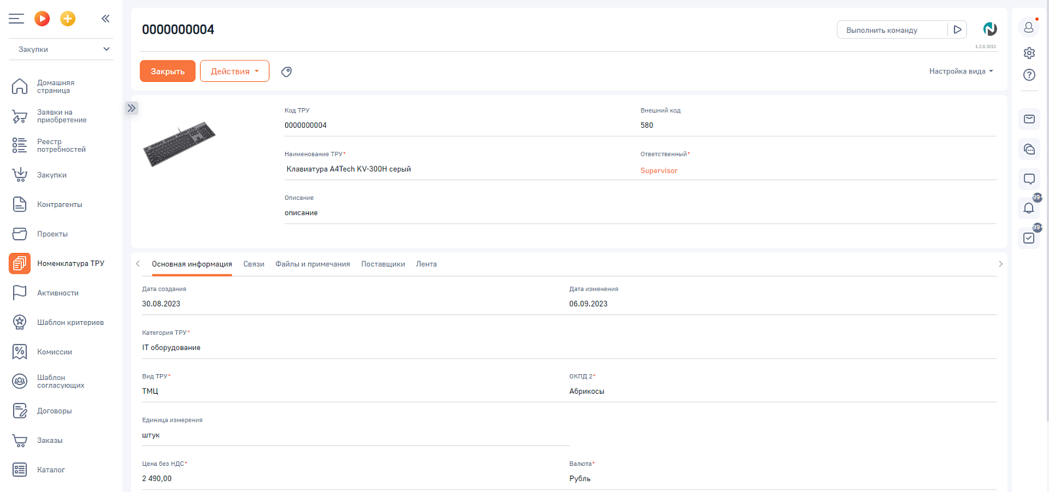Open chats panel icon on right bar
The width and height of the screenshot is (1049, 492).
point(1029,149)
